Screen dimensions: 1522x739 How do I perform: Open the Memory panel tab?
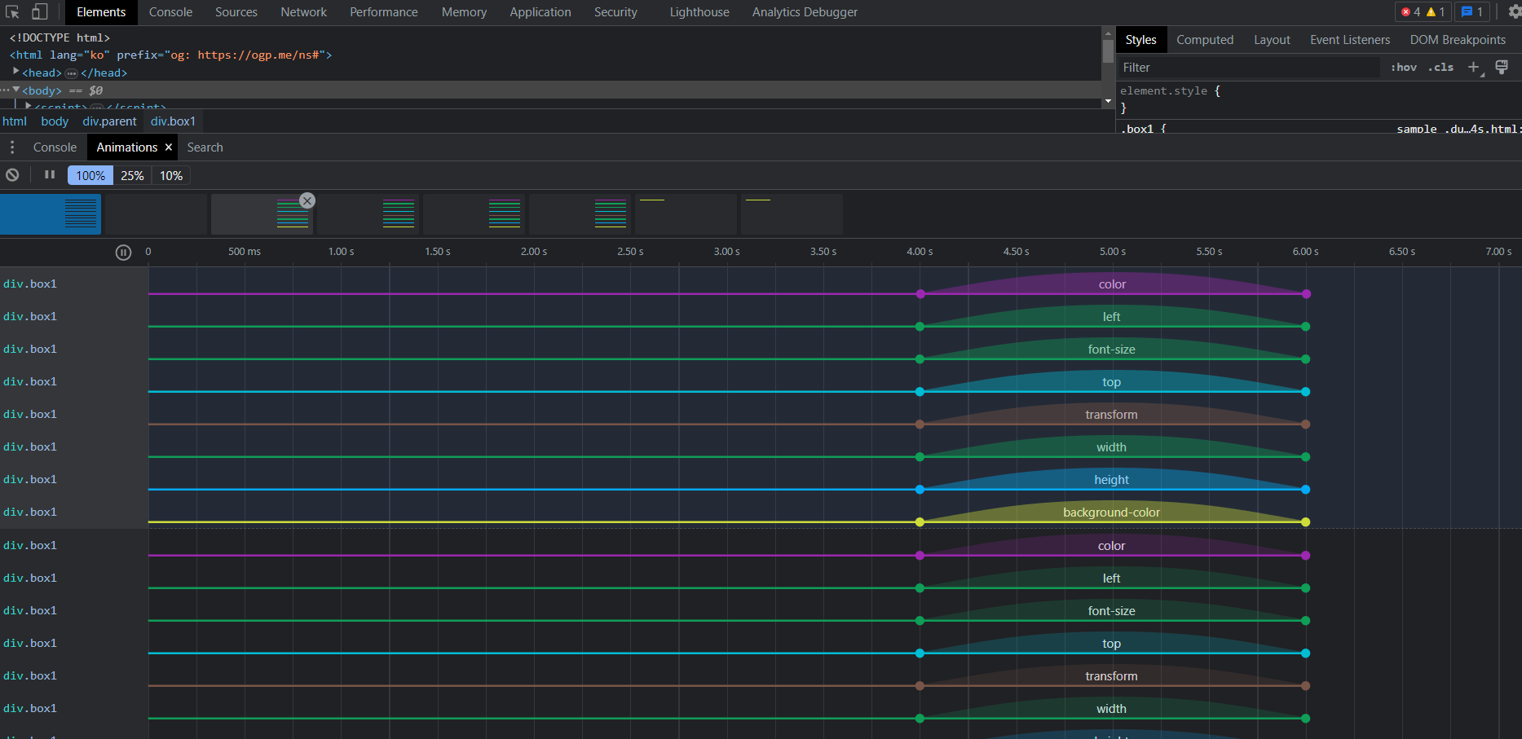coord(465,12)
